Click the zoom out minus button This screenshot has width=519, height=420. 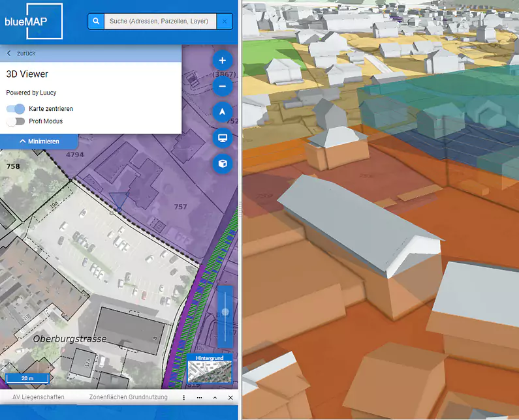pos(223,85)
